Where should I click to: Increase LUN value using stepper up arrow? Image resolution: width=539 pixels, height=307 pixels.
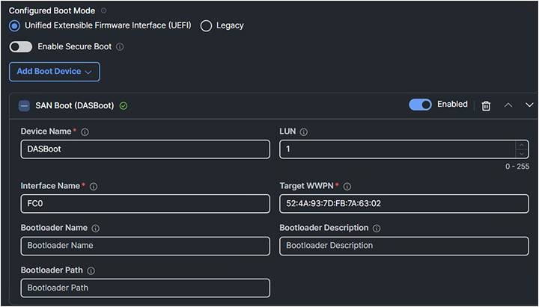pyautogui.click(x=521, y=145)
